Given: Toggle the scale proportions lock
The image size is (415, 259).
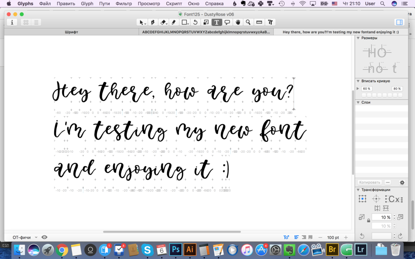Looking at the screenshot, I should point(369,221).
